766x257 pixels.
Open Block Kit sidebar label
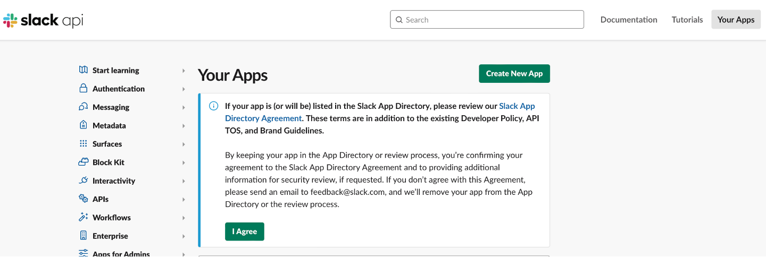[x=109, y=162]
